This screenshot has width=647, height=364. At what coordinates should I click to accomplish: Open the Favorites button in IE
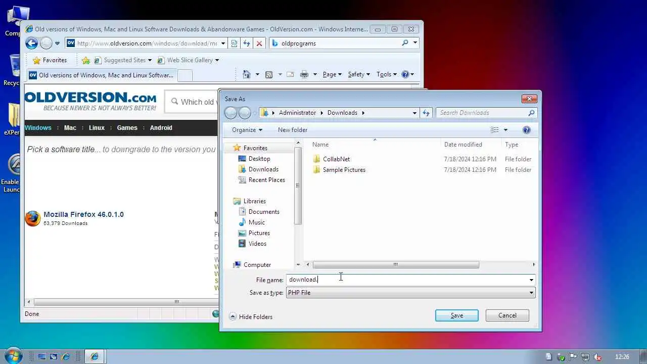point(49,60)
